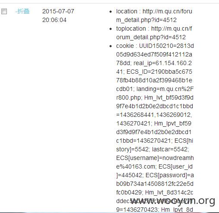Click the location label in first bullet
The height and width of the screenshot is (213, 219).
pyautogui.click(x=127, y=11)
